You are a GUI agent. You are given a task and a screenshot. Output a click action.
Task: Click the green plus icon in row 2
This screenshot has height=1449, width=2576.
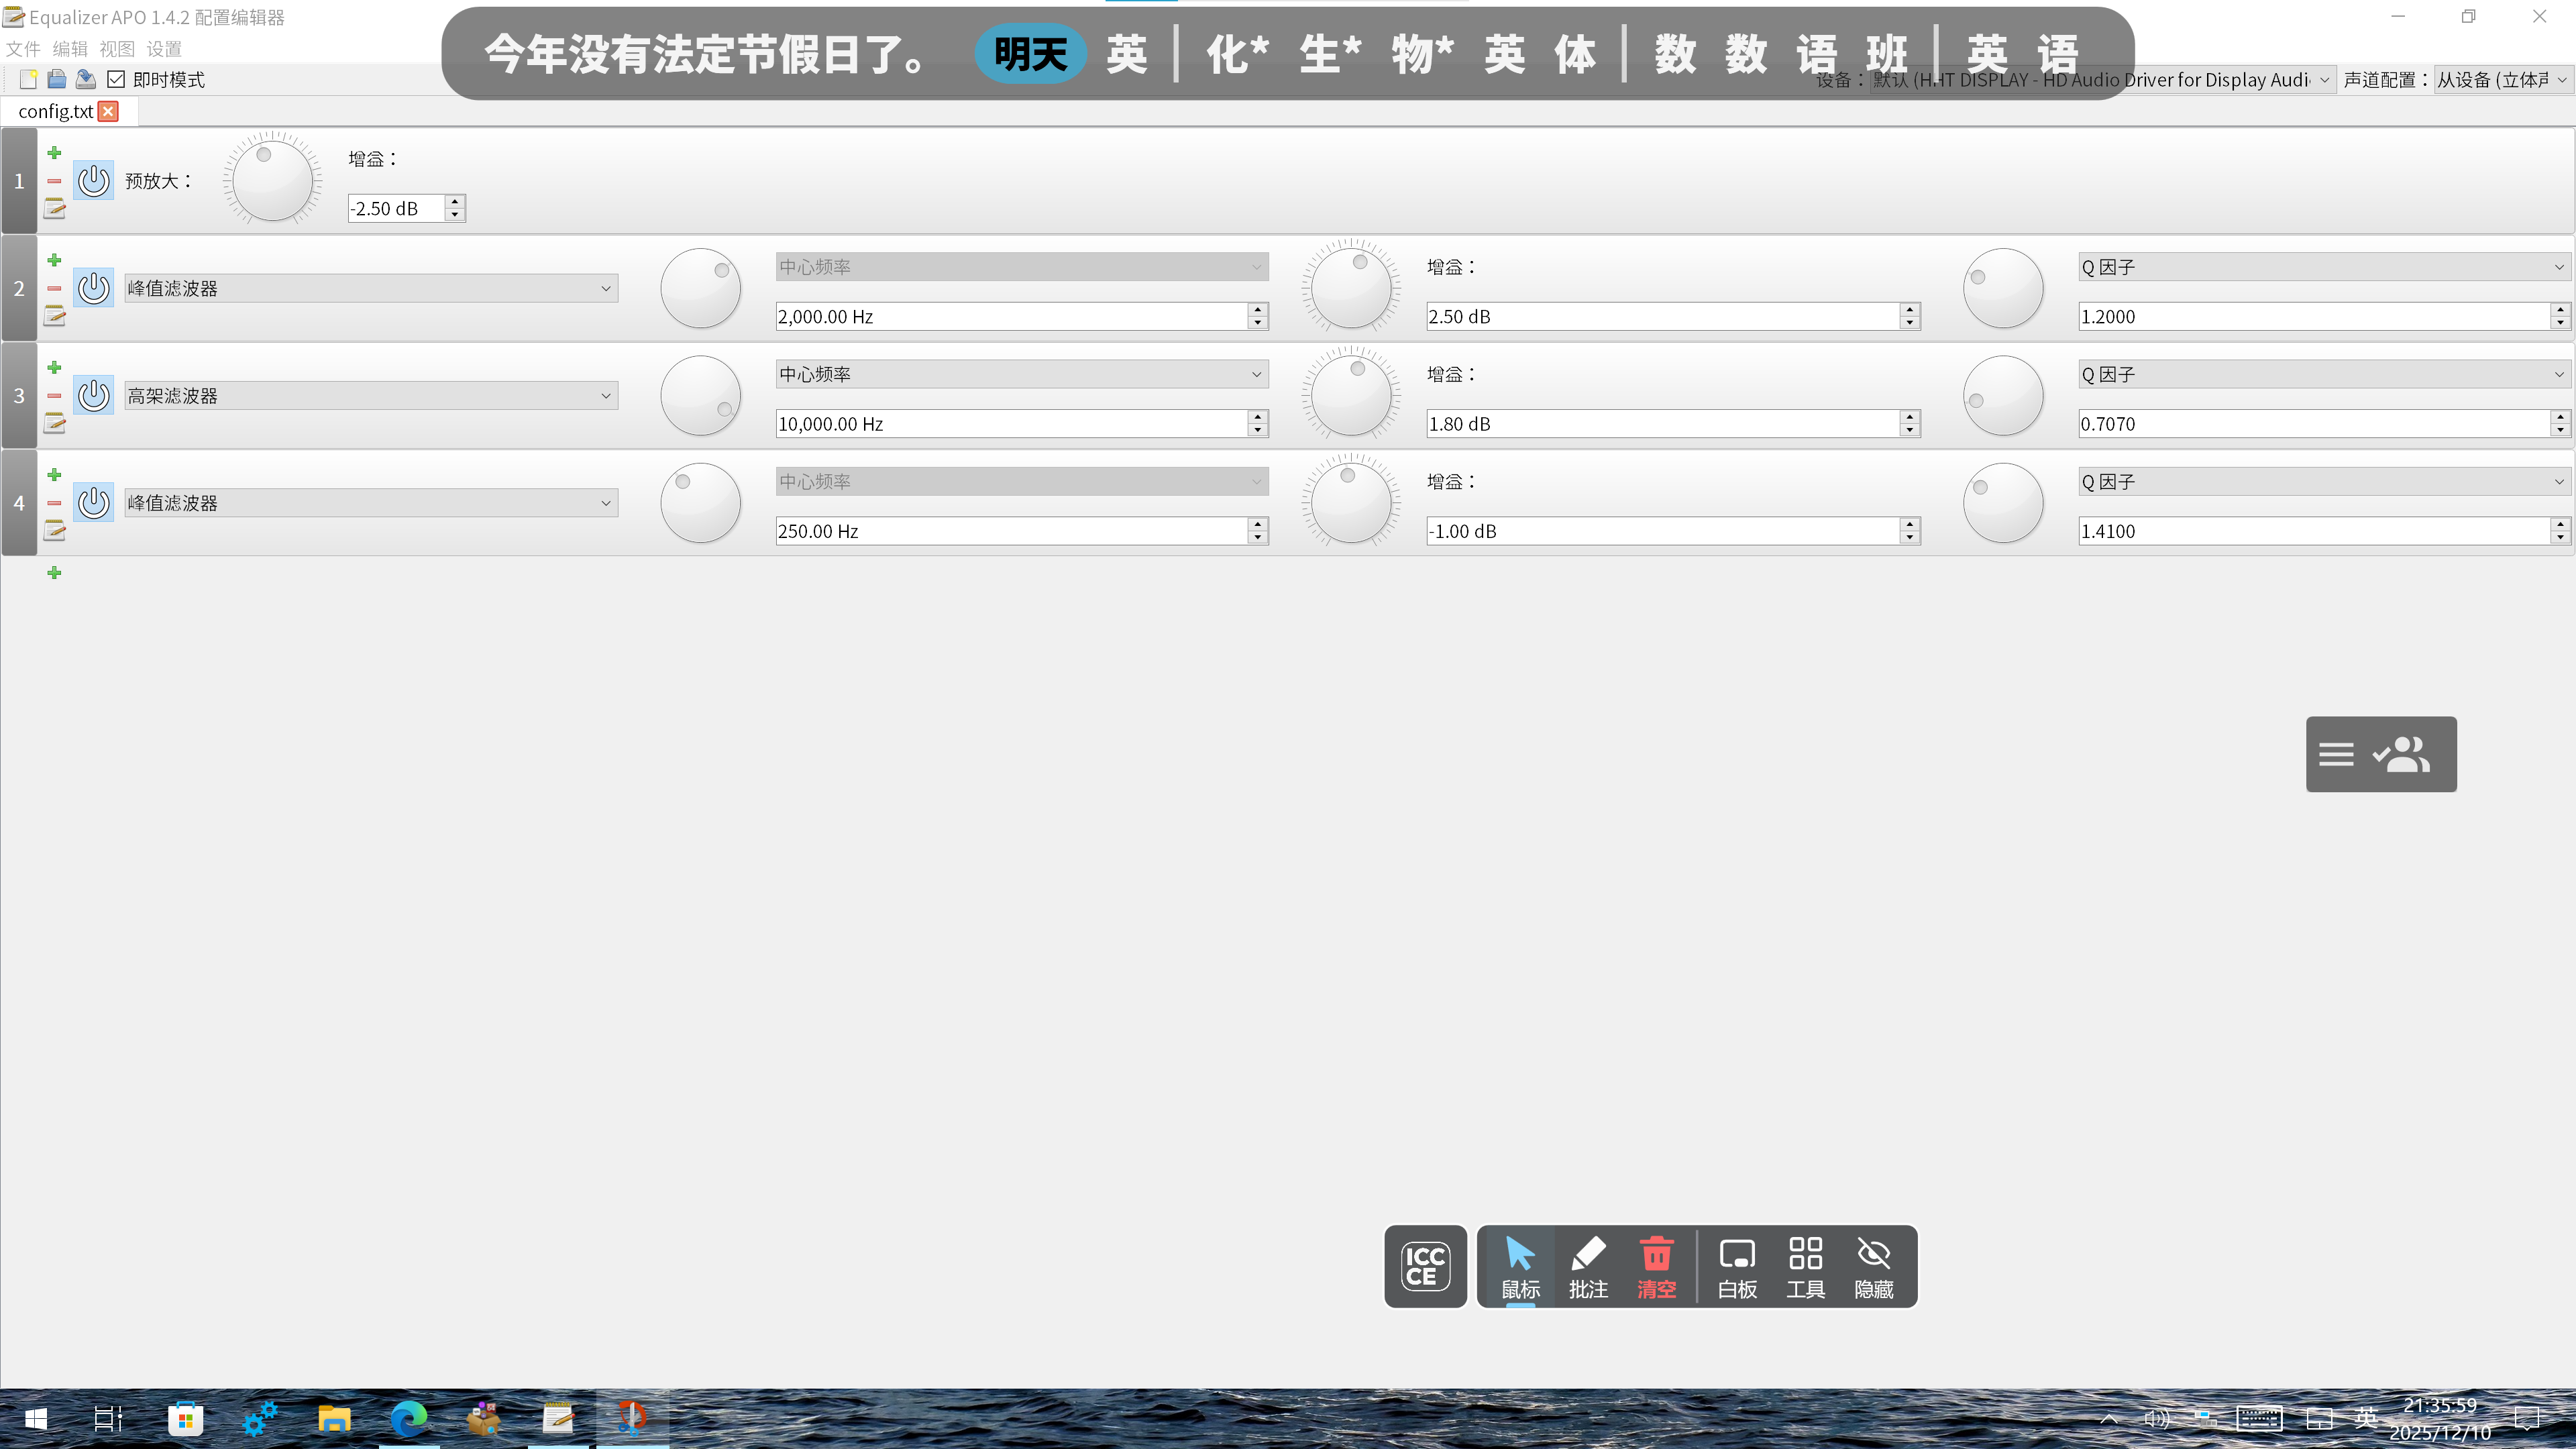coord(54,260)
